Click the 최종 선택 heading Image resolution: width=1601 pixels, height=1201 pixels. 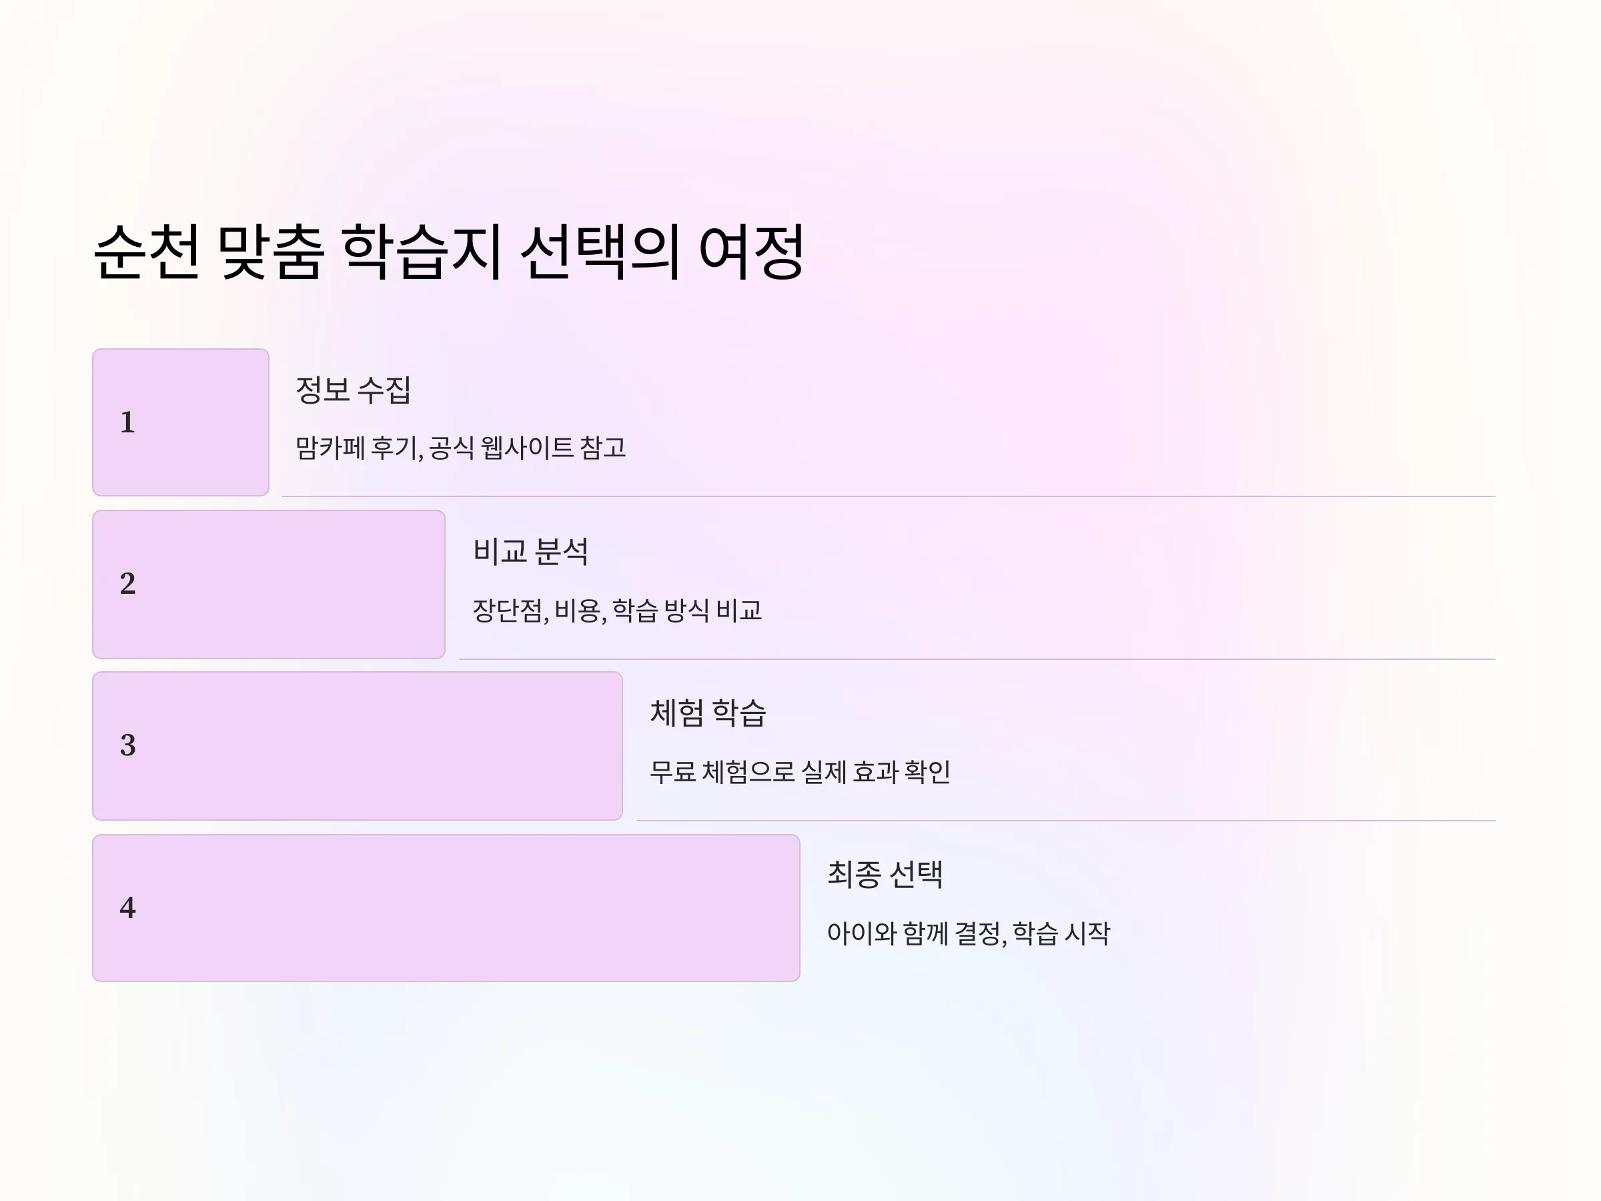pyautogui.click(x=885, y=875)
